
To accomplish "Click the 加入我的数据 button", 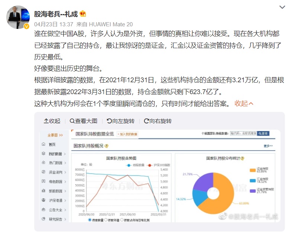I will (127, 134).
